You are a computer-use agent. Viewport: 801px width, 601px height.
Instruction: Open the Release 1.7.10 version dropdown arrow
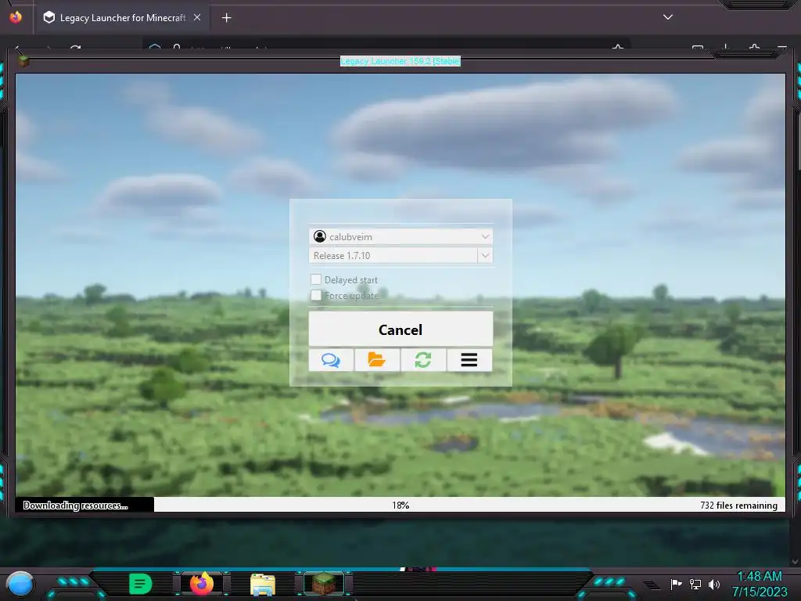click(485, 256)
